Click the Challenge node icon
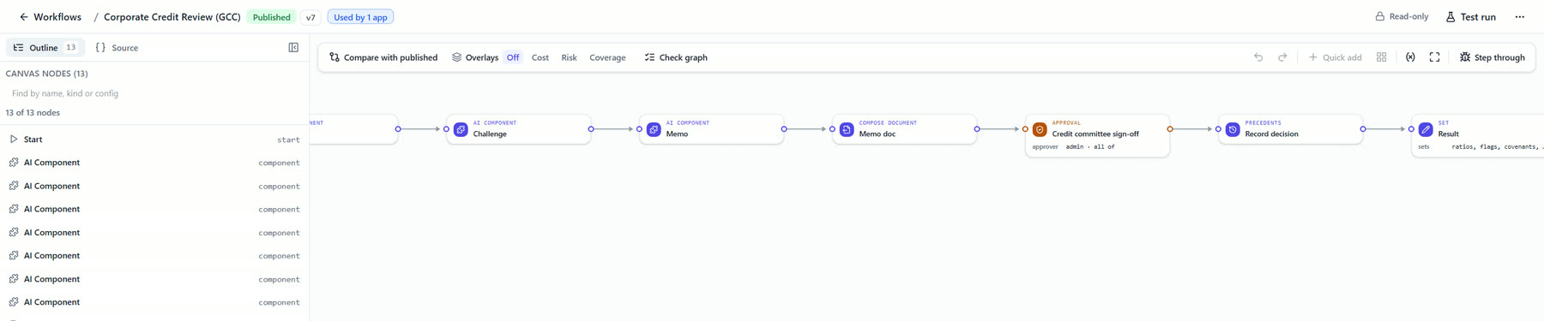The height and width of the screenshot is (321, 1544). (x=461, y=129)
